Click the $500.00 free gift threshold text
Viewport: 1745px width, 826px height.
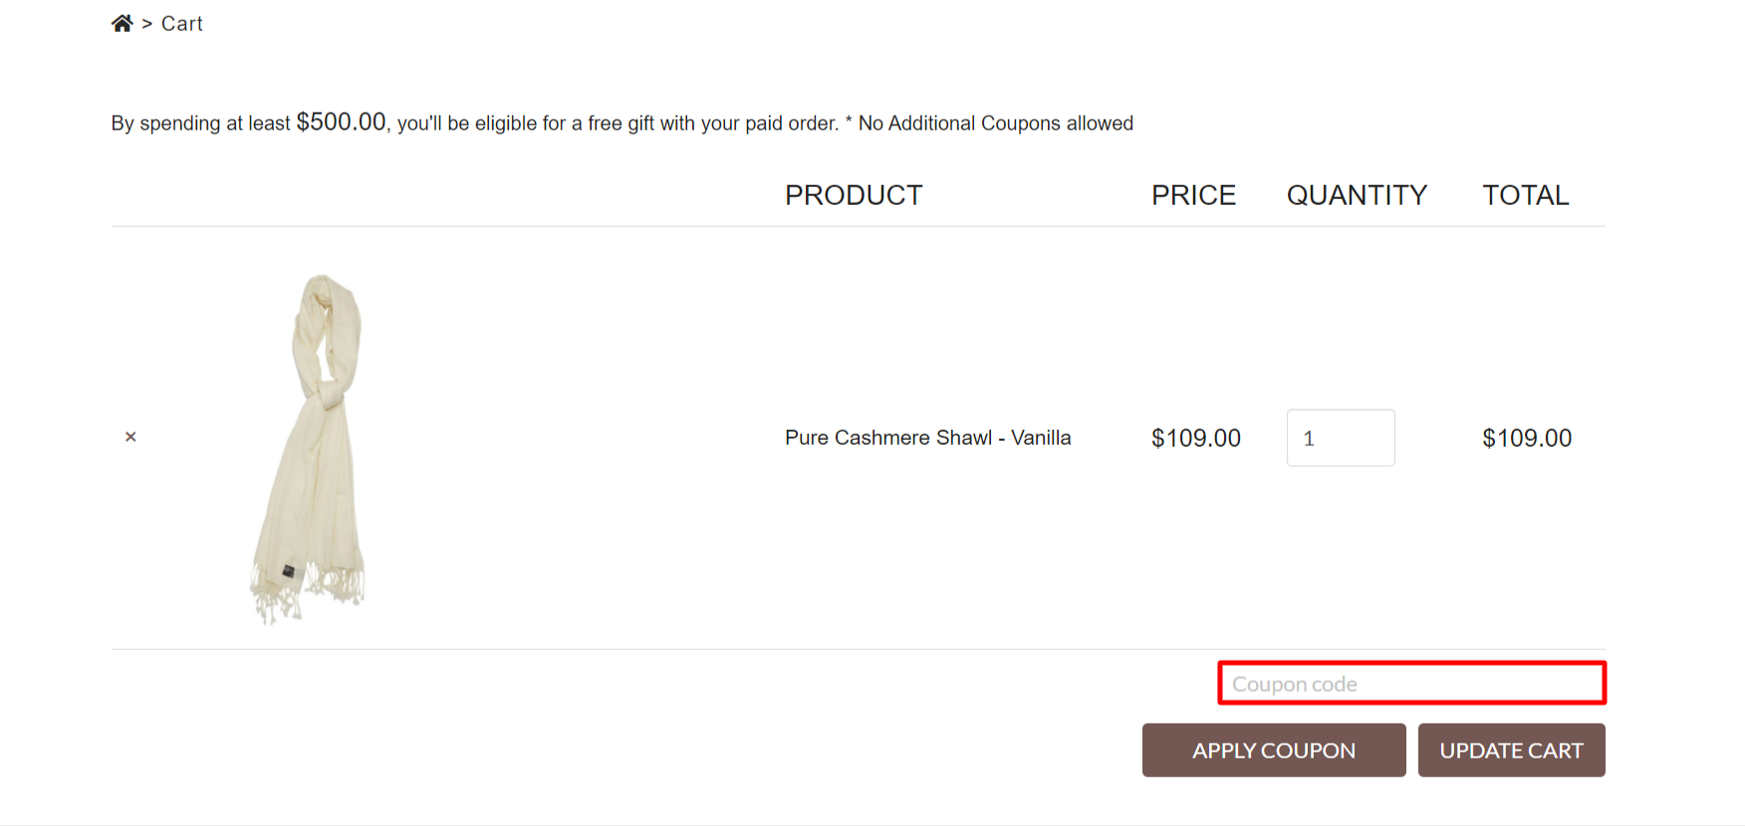click(x=342, y=120)
